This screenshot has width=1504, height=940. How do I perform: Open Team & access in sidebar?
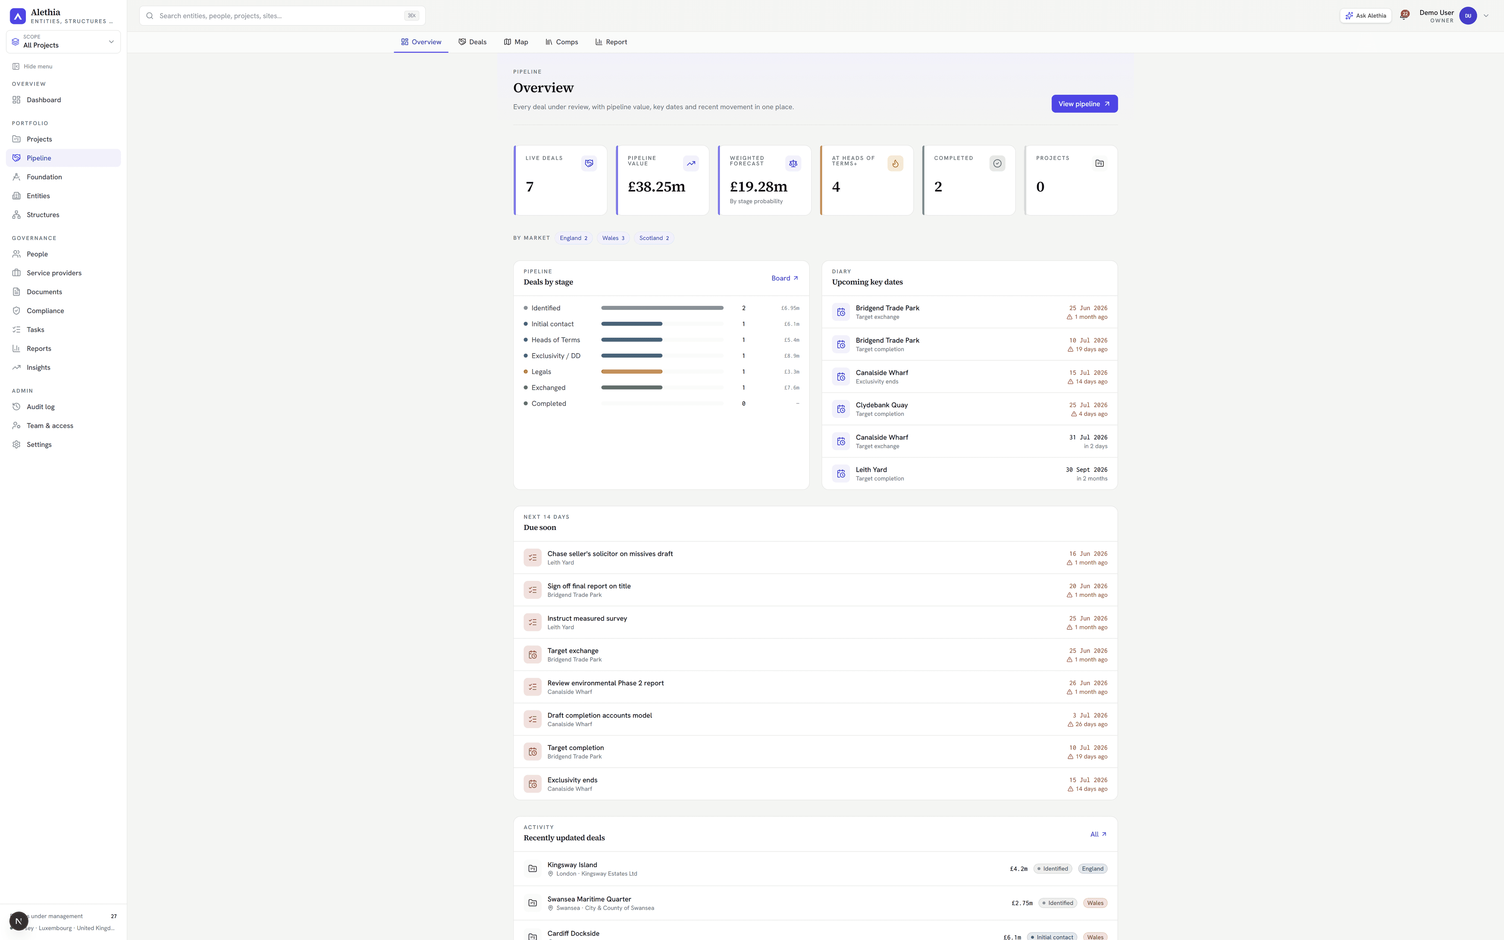pos(63,426)
